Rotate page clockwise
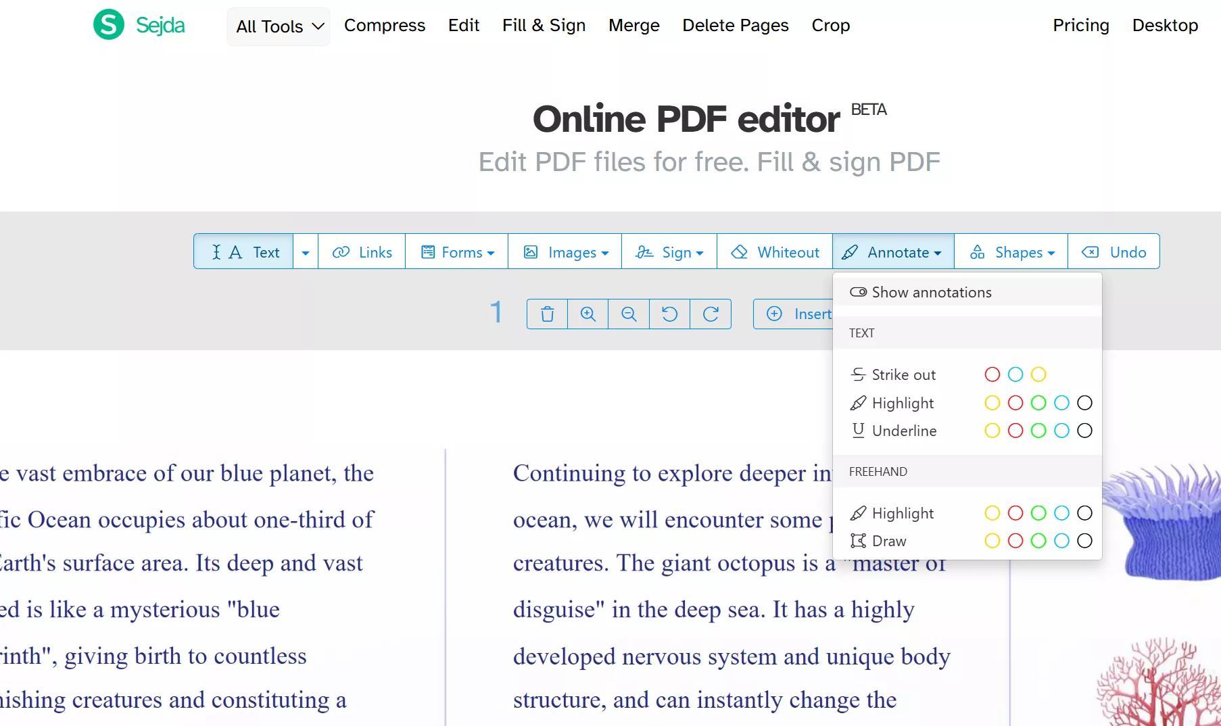 711,314
